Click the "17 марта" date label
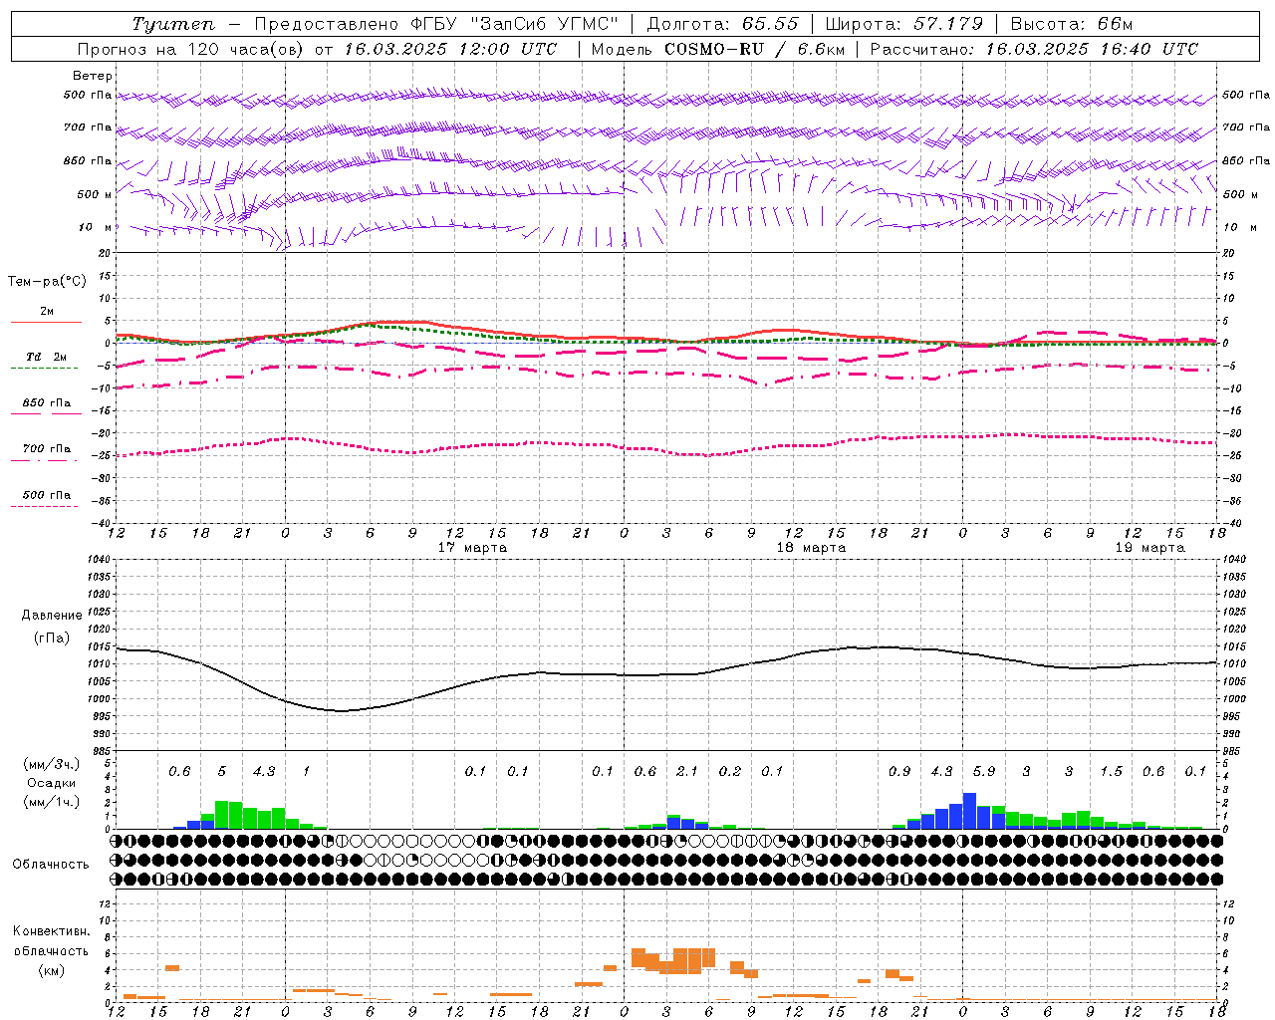Screen dimensions: 1275x1020 pyautogui.click(x=473, y=548)
